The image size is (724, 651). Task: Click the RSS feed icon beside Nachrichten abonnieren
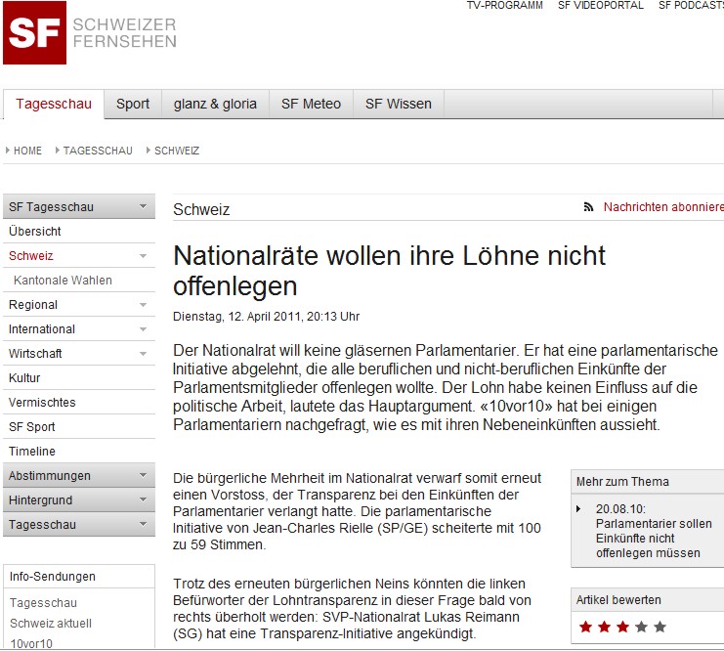click(x=588, y=207)
